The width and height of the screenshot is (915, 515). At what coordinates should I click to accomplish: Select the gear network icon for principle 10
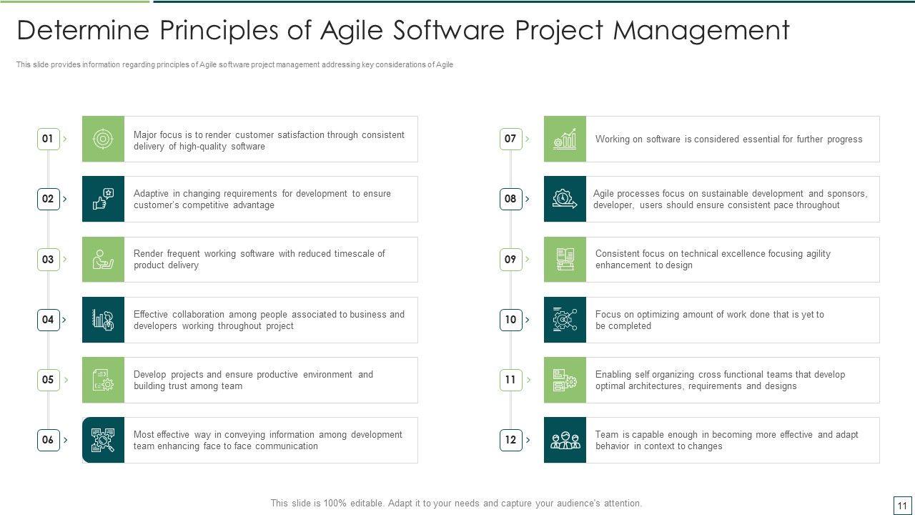point(565,320)
